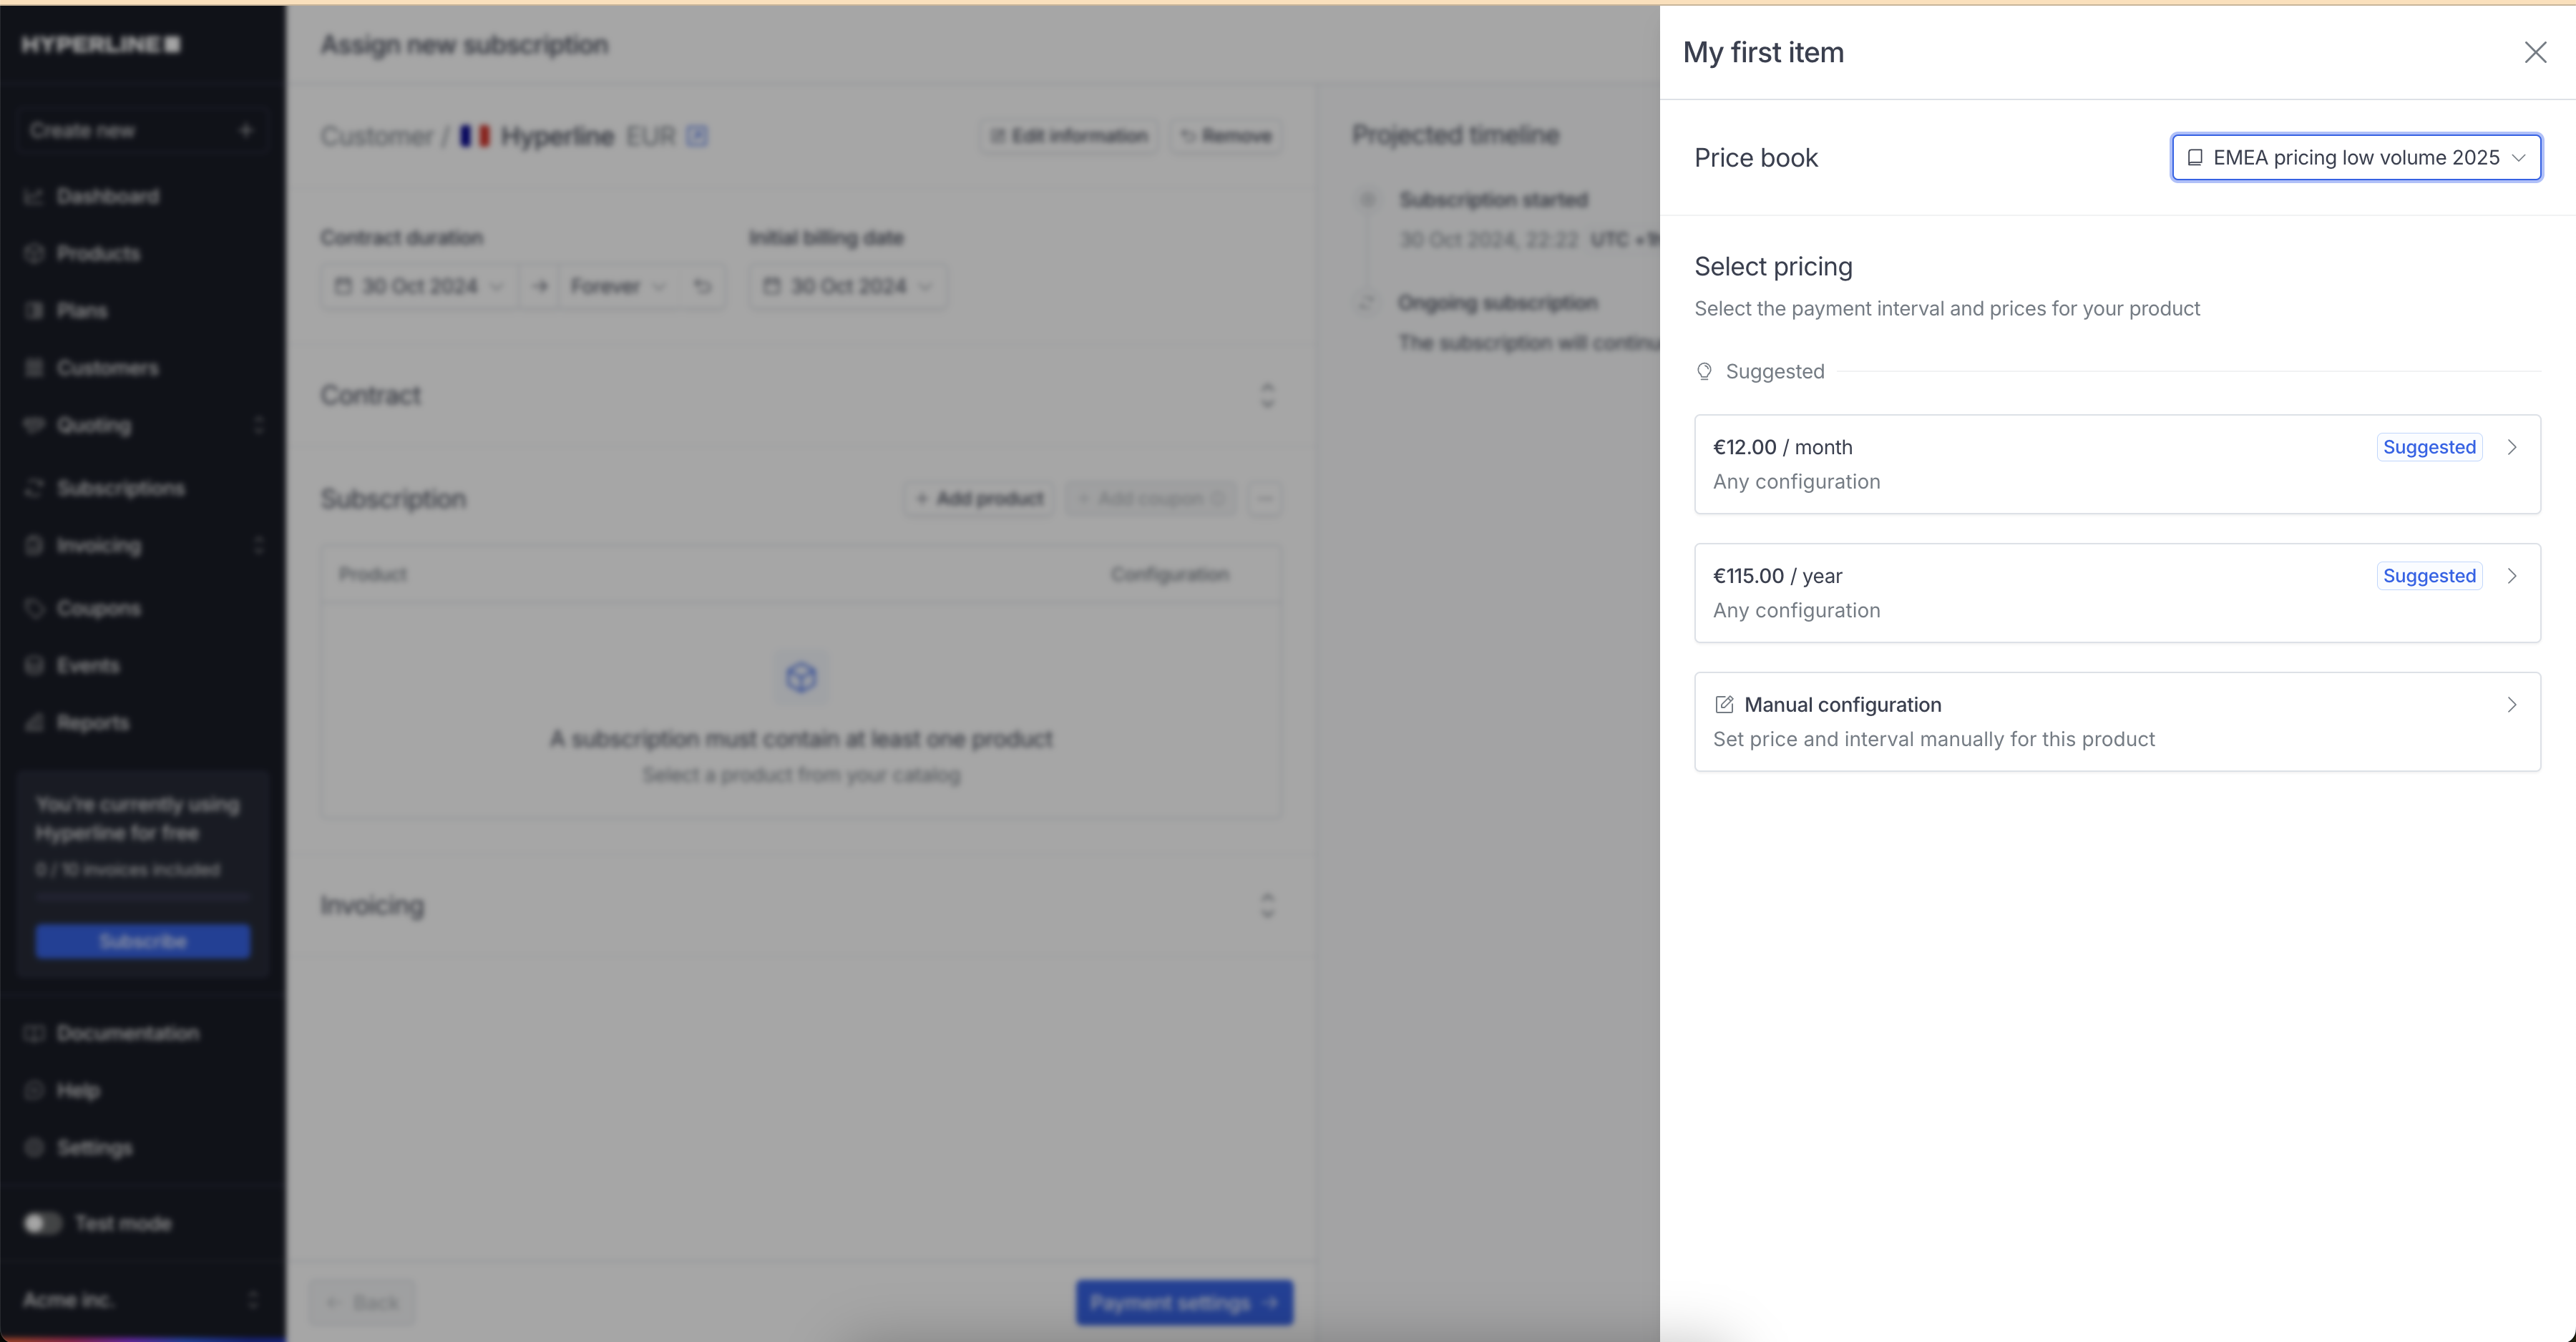Open Events in the sidebar
The image size is (2576, 1342).
88,665
